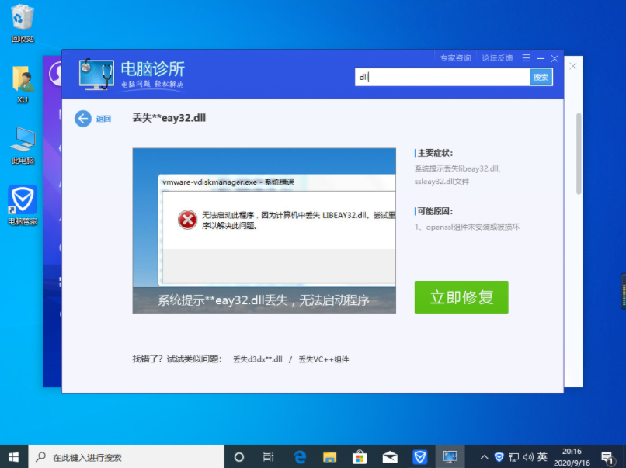Viewport: 626px width, 468px height.
Task: Open the Mail app from the taskbar
Action: tap(389, 457)
